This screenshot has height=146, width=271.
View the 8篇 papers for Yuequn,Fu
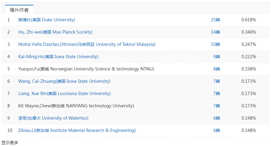click(216, 69)
